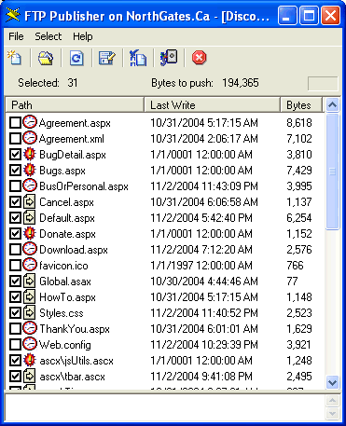Click the red stop icon
Image resolution: width=346 pixels, height=426 pixels.
[200, 58]
